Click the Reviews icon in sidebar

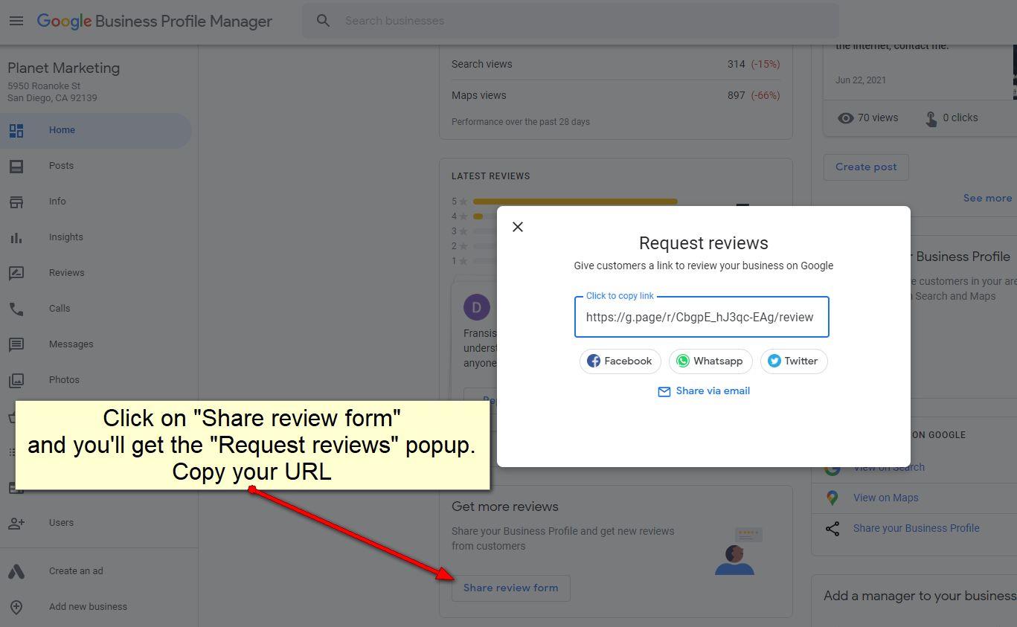[16, 274]
